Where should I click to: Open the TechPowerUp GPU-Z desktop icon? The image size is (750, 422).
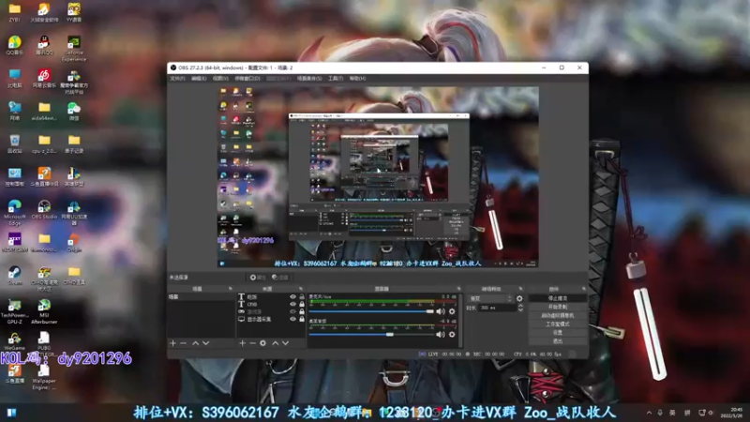(x=15, y=311)
